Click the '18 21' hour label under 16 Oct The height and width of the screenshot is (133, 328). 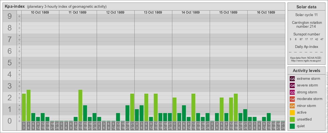point(278,126)
